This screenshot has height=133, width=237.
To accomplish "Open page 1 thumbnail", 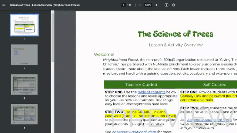I will [x=24, y=25].
